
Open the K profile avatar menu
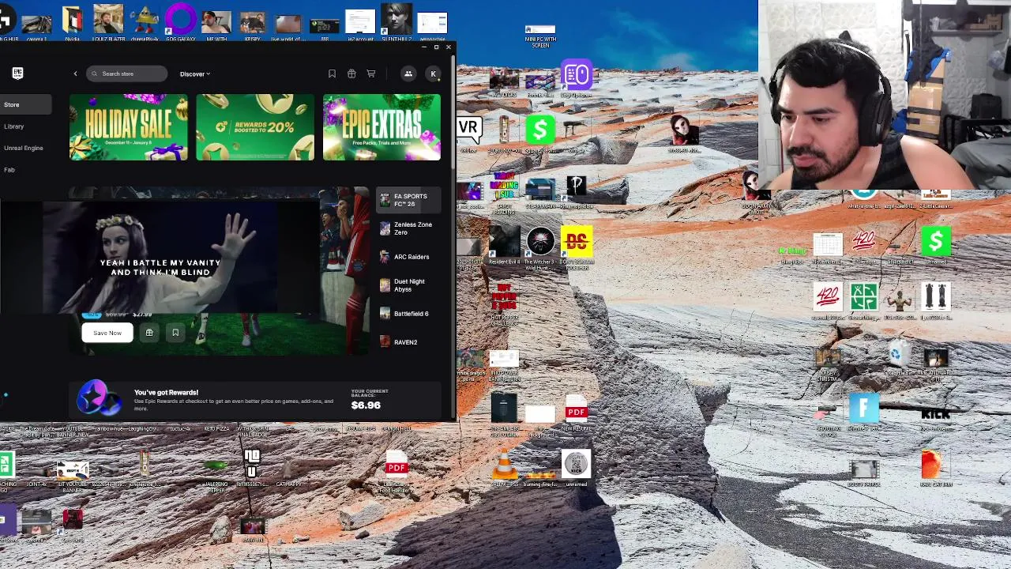click(x=433, y=74)
